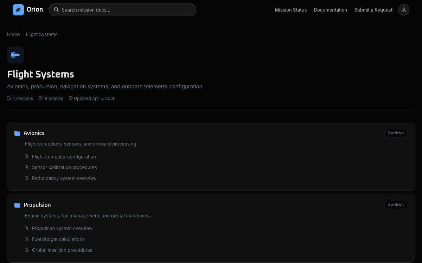Click the Flight Systems rocket category icon
This screenshot has height=263, width=422.
click(15, 55)
